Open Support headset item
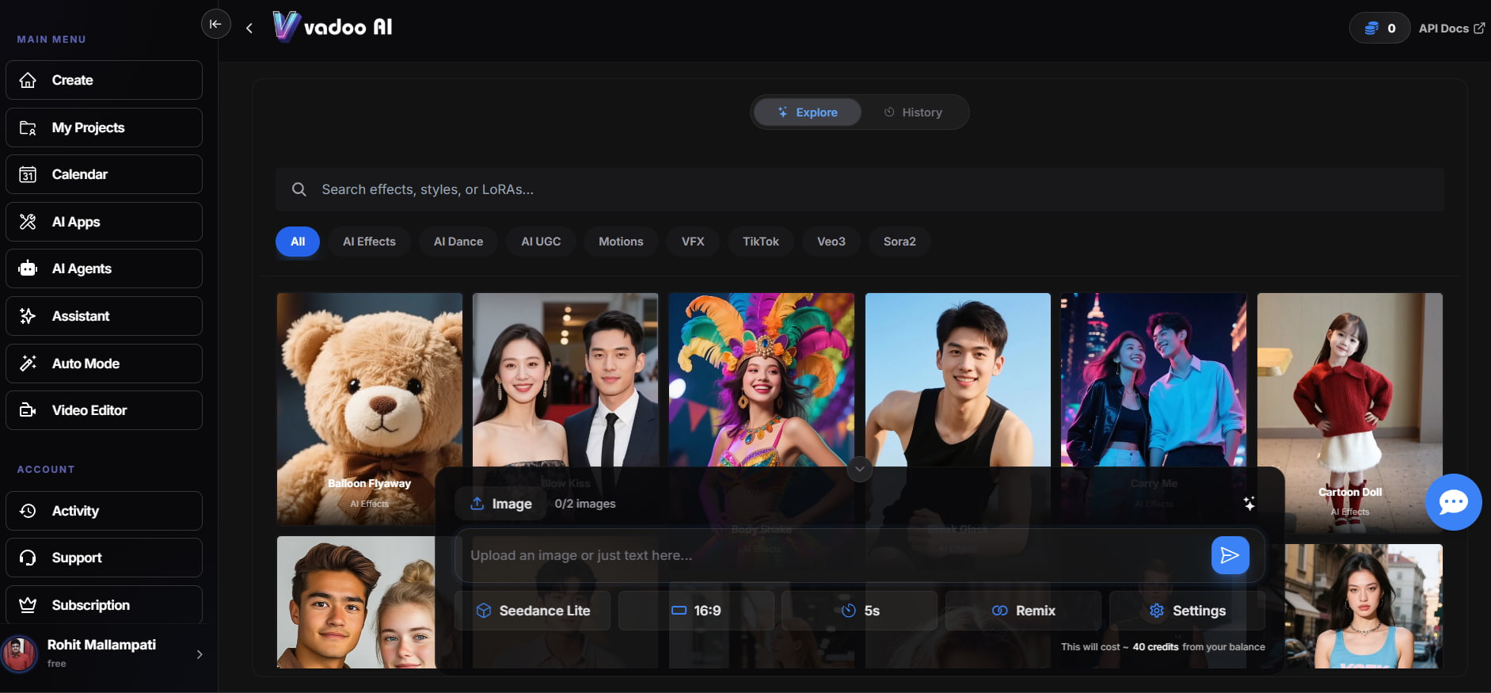 [x=104, y=558]
